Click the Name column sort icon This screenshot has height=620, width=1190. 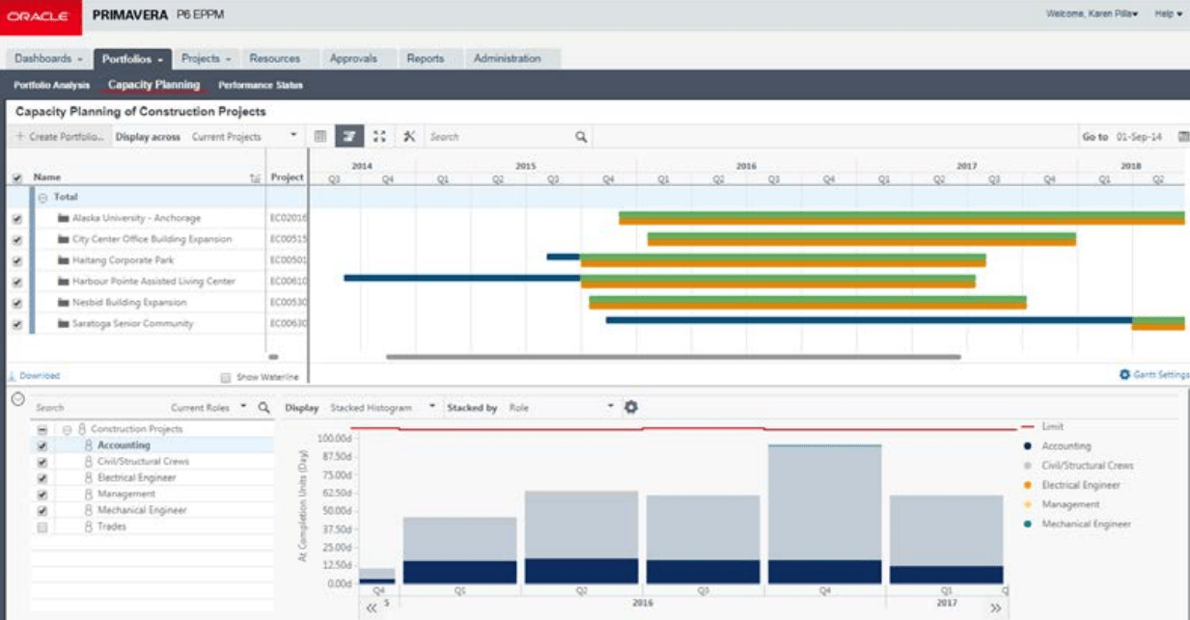click(255, 177)
